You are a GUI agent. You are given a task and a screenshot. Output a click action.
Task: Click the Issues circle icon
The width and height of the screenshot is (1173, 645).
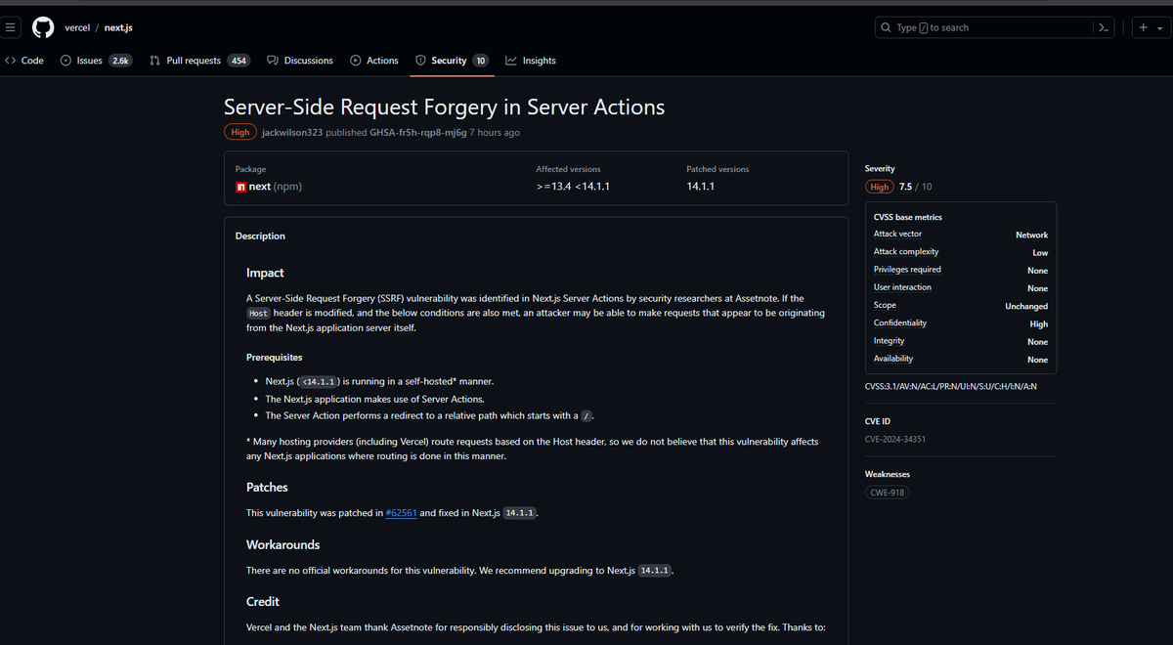(65, 61)
